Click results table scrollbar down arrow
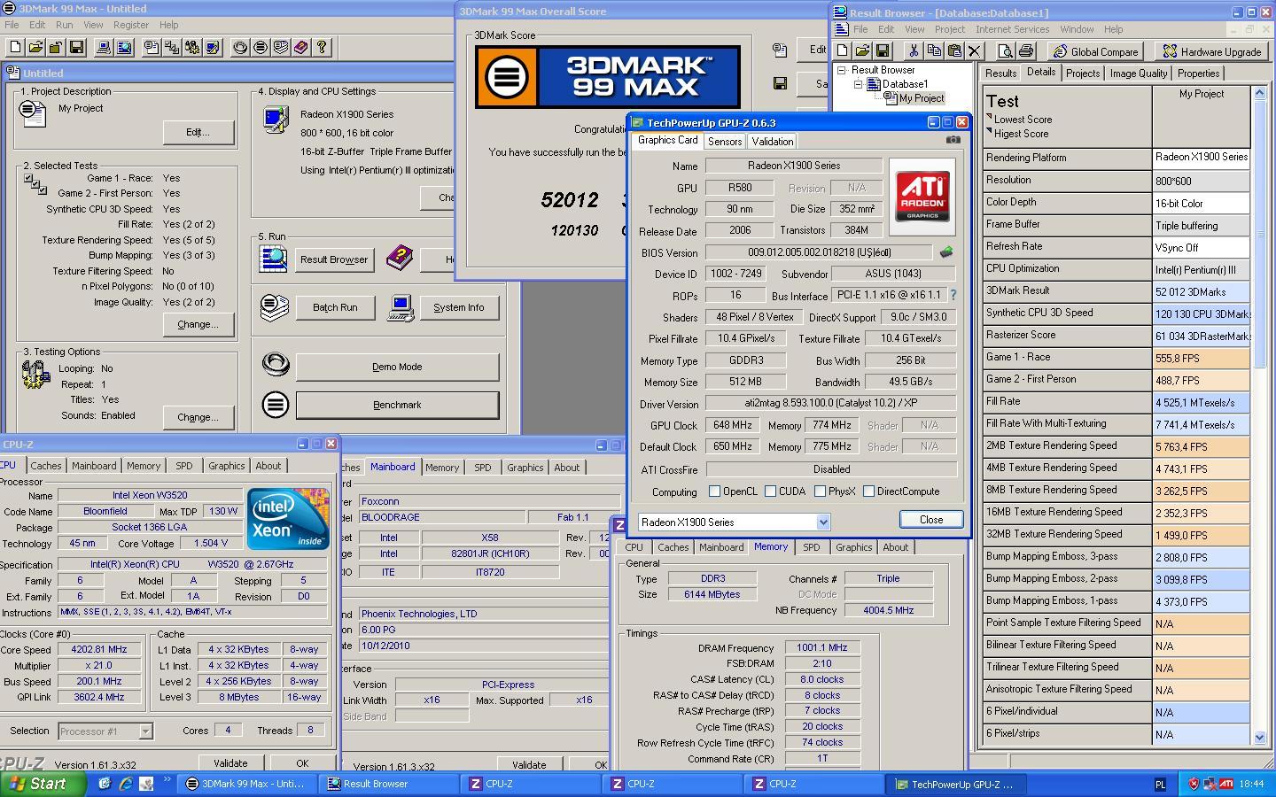The height and width of the screenshot is (797, 1276). 1259,737
